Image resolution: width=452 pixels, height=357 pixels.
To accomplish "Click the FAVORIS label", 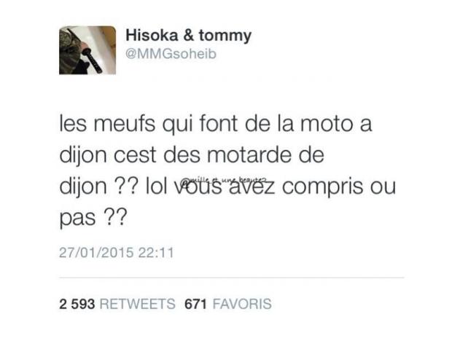I will [x=242, y=304].
